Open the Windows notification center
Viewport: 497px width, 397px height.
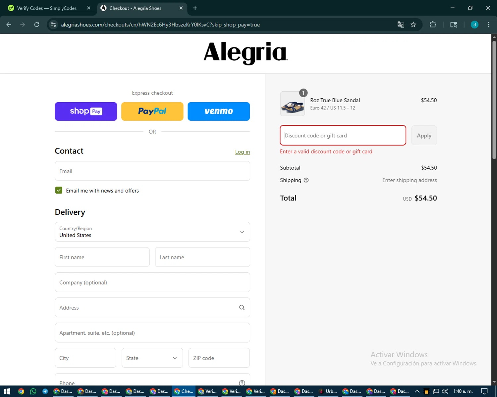484,391
